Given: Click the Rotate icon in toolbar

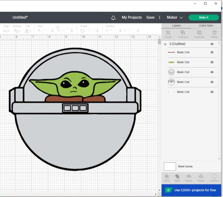Looking at the screenshot, I should pos(83,31).
